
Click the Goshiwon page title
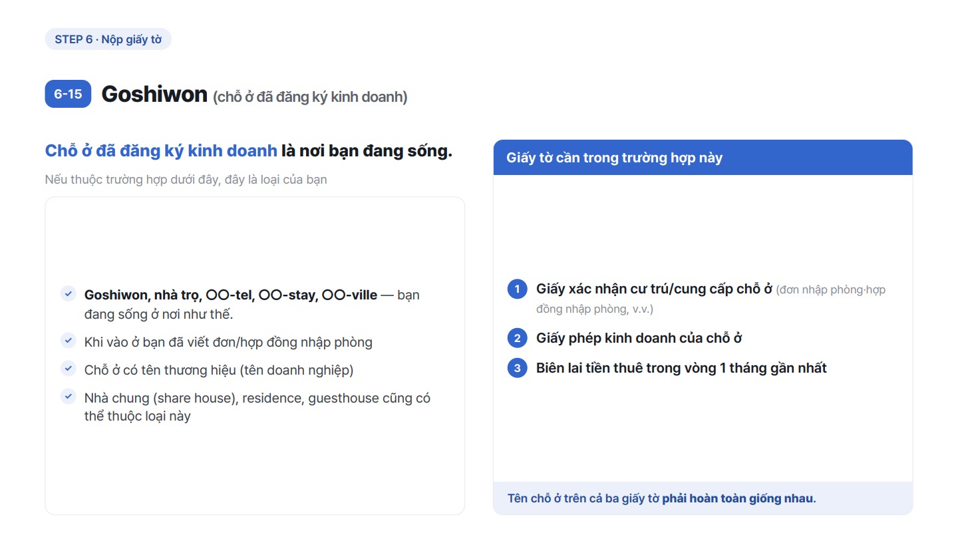coord(154,94)
